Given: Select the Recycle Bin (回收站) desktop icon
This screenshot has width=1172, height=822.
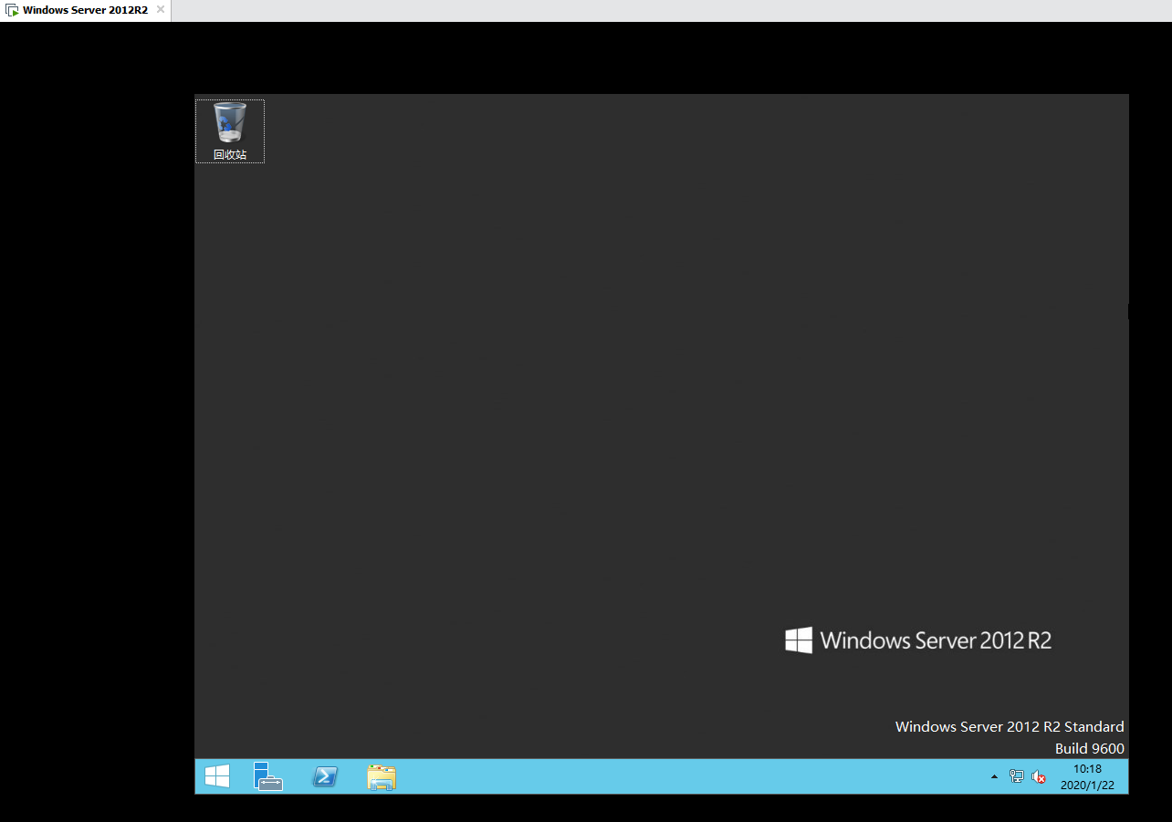Looking at the screenshot, I should (230, 131).
